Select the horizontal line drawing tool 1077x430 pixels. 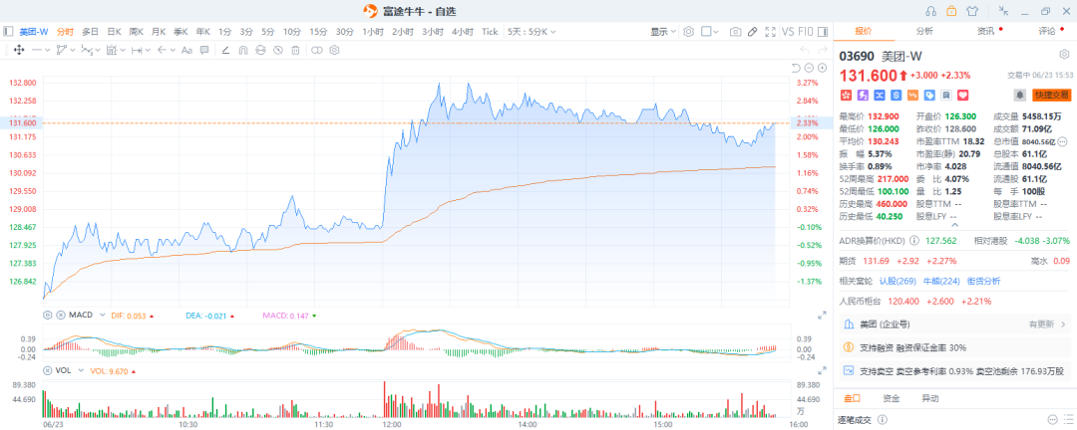pos(37,50)
